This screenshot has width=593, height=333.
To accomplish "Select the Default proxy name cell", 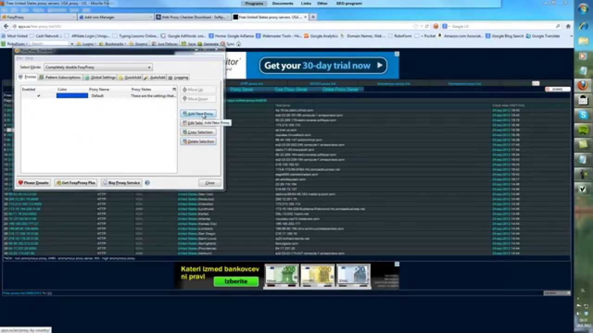I will pyautogui.click(x=98, y=96).
